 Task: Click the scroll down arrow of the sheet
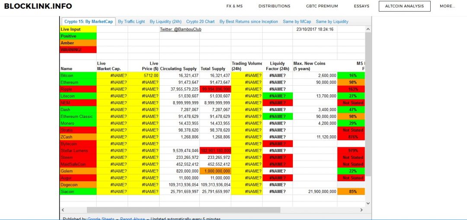point(368,203)
